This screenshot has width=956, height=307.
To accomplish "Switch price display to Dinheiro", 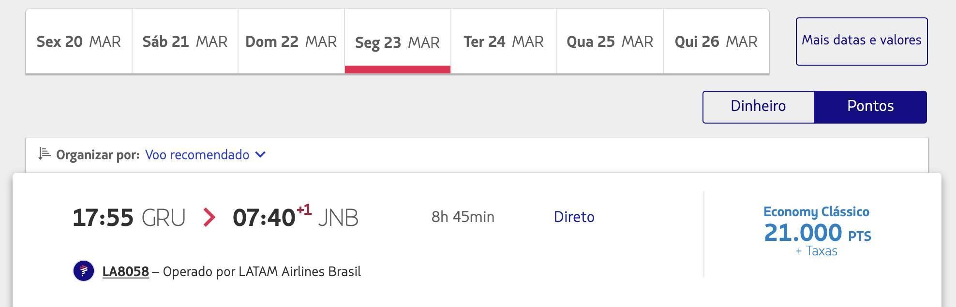I will tap(758, 107).
